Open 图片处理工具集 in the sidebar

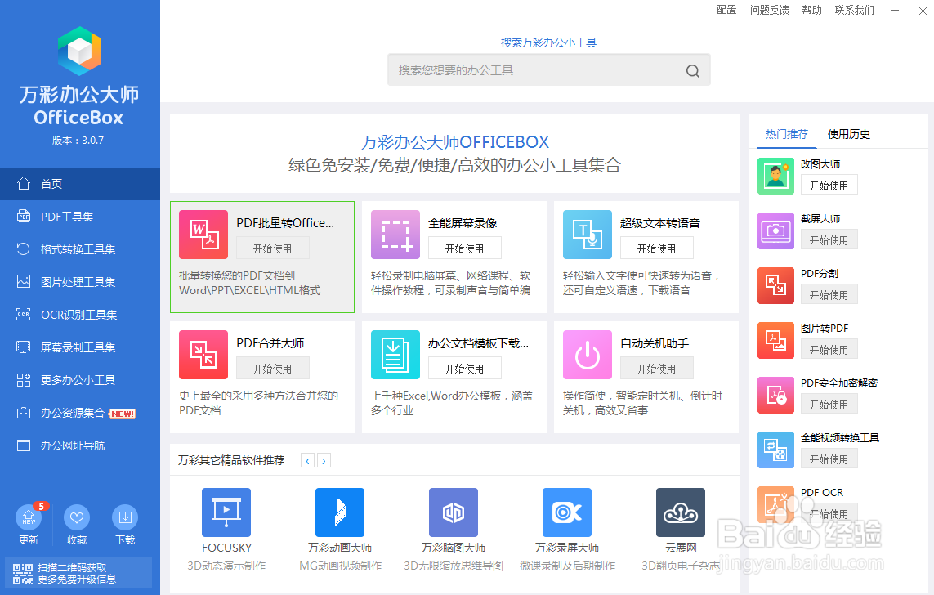(x=80, y=282)
